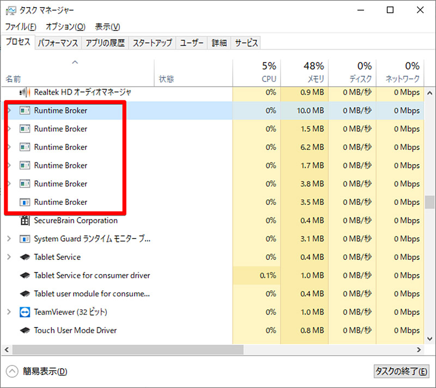Click the horizontal scrollbar right arrow
The image size is (436, 388).
[419, 350]
